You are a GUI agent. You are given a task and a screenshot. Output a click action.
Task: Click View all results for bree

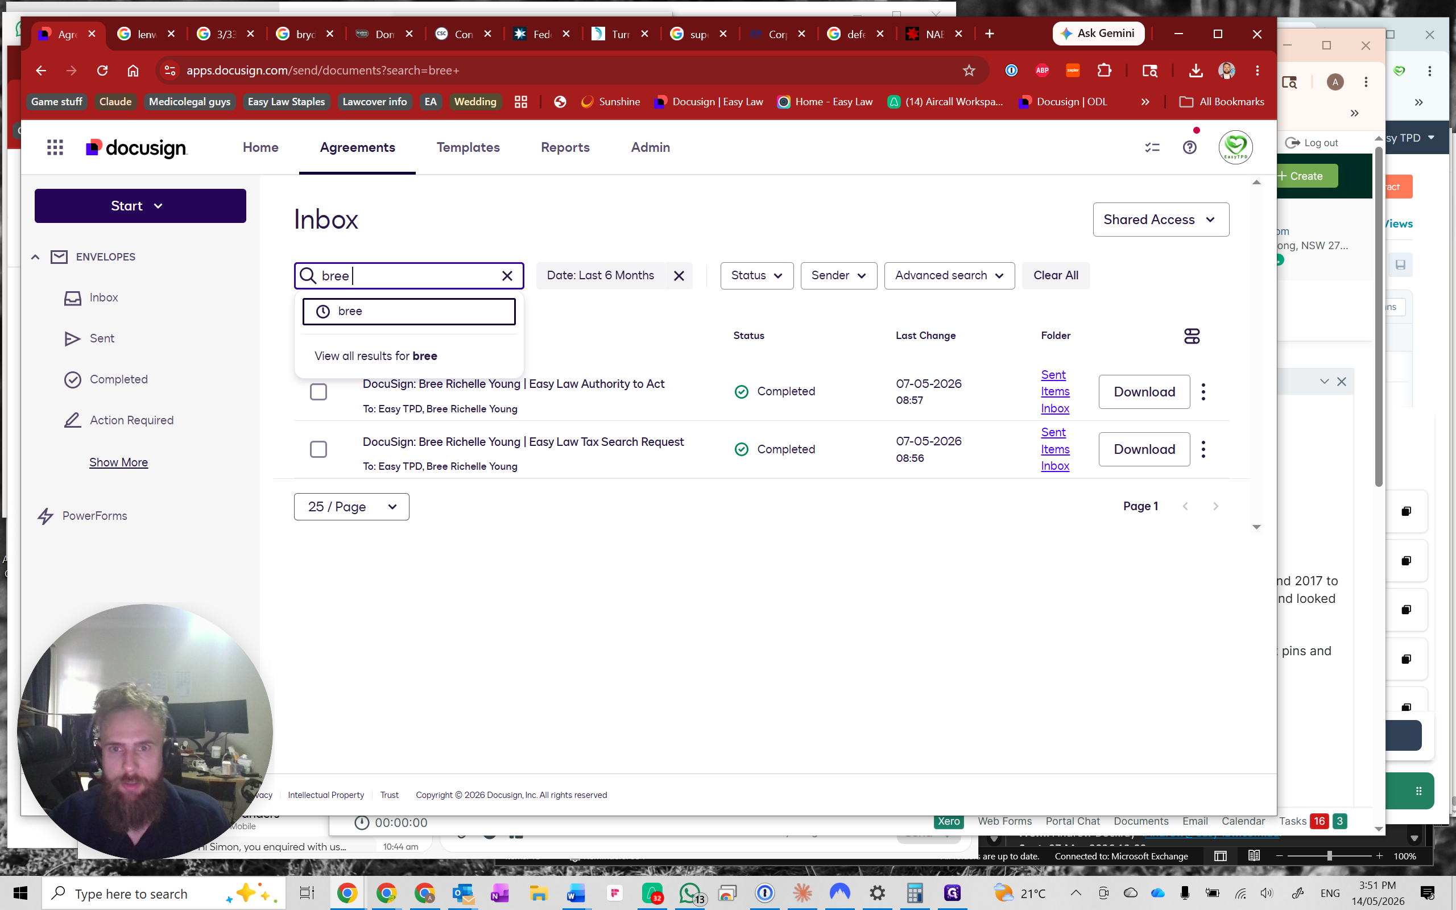point(375,356)
